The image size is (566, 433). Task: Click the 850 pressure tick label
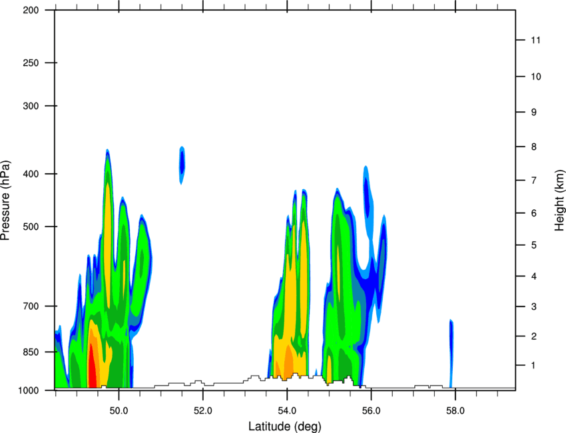point(31,352)
